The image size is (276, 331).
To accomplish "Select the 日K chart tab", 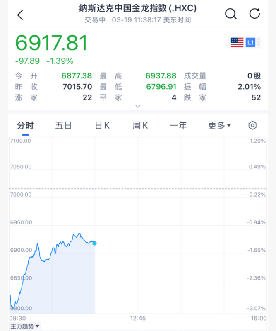I will tap(102, 125).
